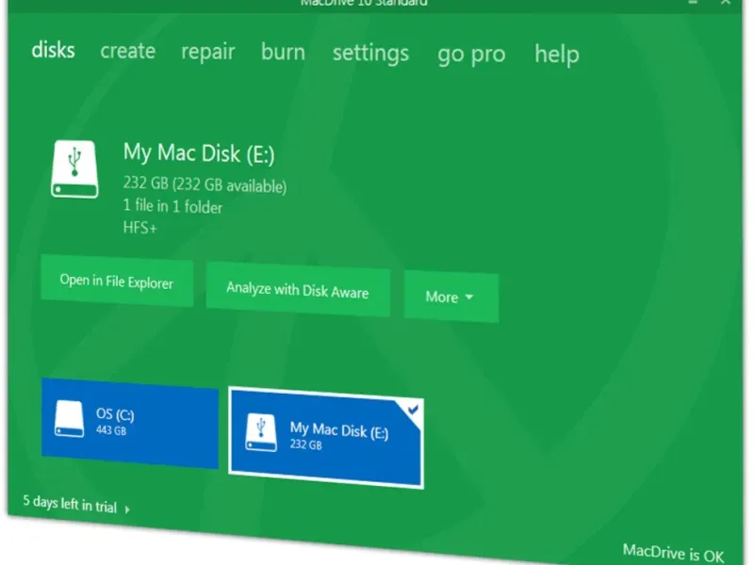Viewport: 754px width, 565px height.
Task: Close the MacDrive window
Action: tap(726, 3)
